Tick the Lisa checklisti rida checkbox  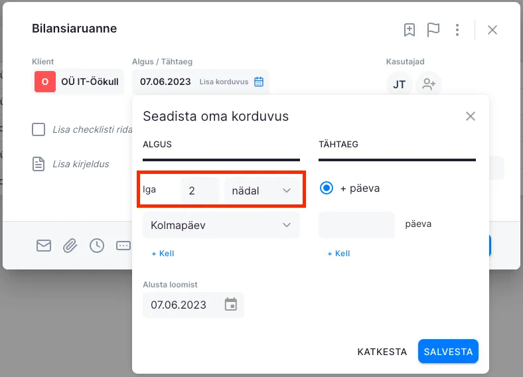38,129
